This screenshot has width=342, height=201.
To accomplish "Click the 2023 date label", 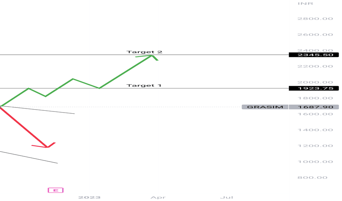I will click(x=90, y=197).
